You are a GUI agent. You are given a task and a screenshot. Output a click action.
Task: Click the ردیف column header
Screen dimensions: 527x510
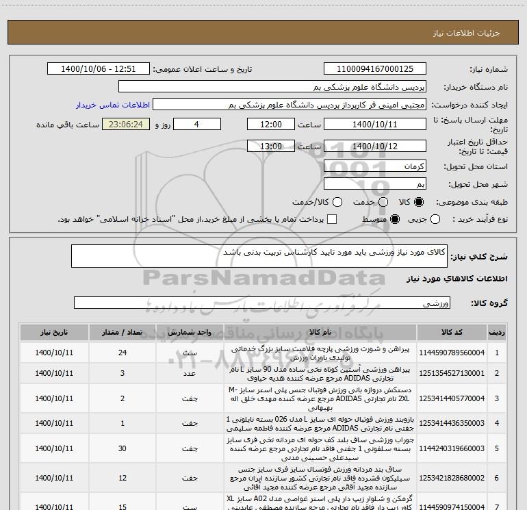pyautogui.click(x=497, y=332)
